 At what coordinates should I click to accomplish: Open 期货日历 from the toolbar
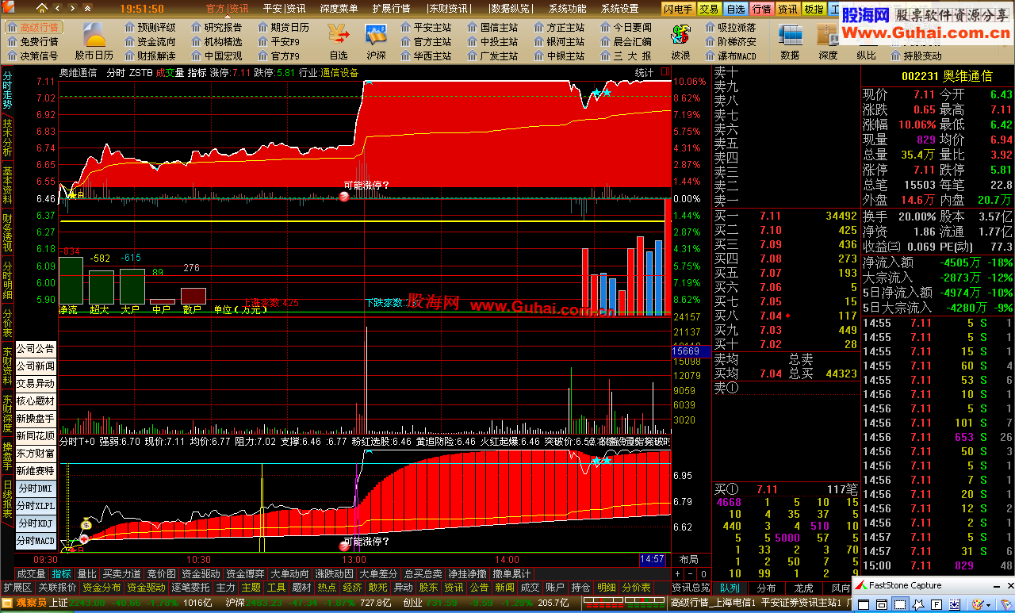(283, 27)
